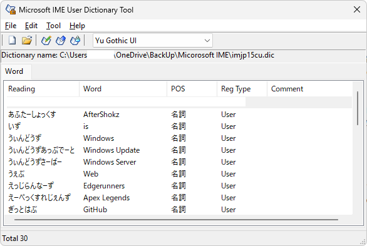Open the Edit menu
This screenshot has width=367, height=246.
[x=31, y=26]
